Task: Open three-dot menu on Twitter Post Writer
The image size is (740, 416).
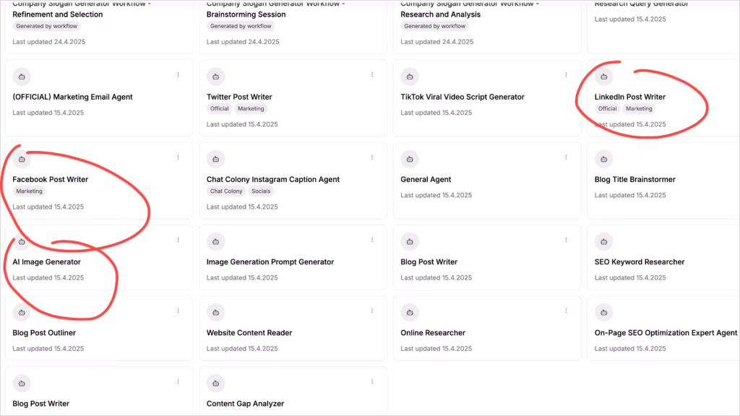Action: (x=372, y=75)
